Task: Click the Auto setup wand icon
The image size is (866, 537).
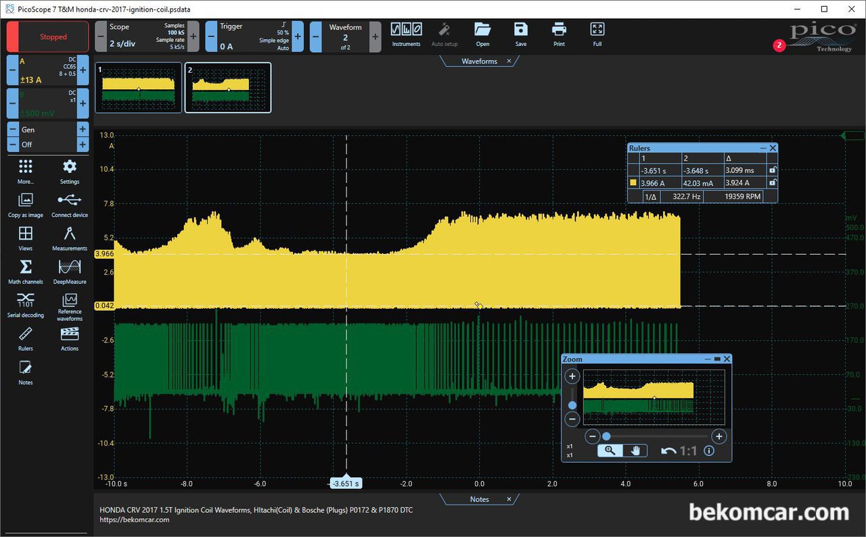Action: pyautogui.click(x=445, y=35)
